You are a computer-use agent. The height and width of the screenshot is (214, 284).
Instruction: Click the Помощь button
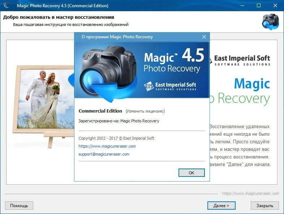(19, 206)
